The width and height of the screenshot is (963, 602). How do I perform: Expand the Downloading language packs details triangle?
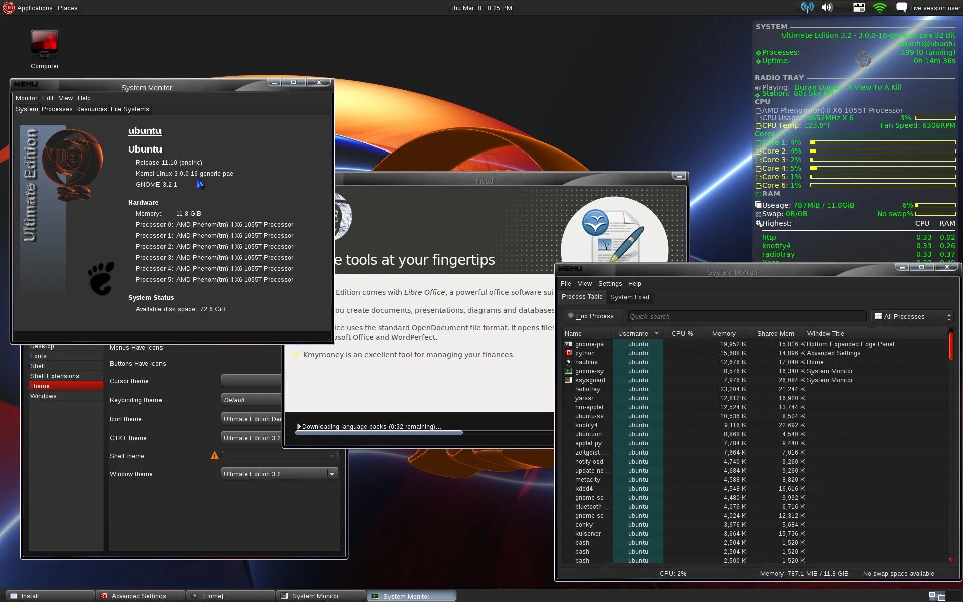[x=299, y=427]
